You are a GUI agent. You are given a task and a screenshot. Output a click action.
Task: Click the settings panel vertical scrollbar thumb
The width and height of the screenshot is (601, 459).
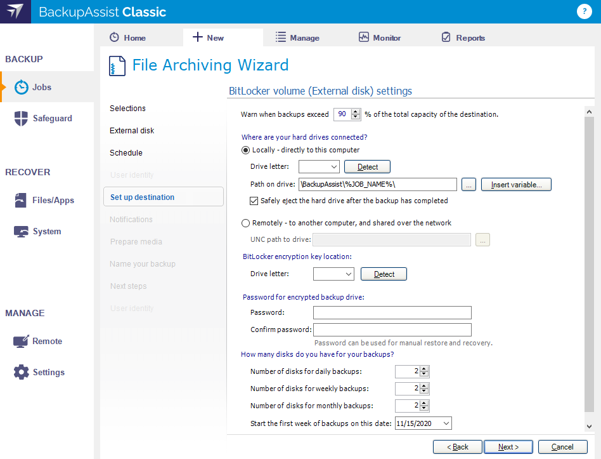point(589,265)
